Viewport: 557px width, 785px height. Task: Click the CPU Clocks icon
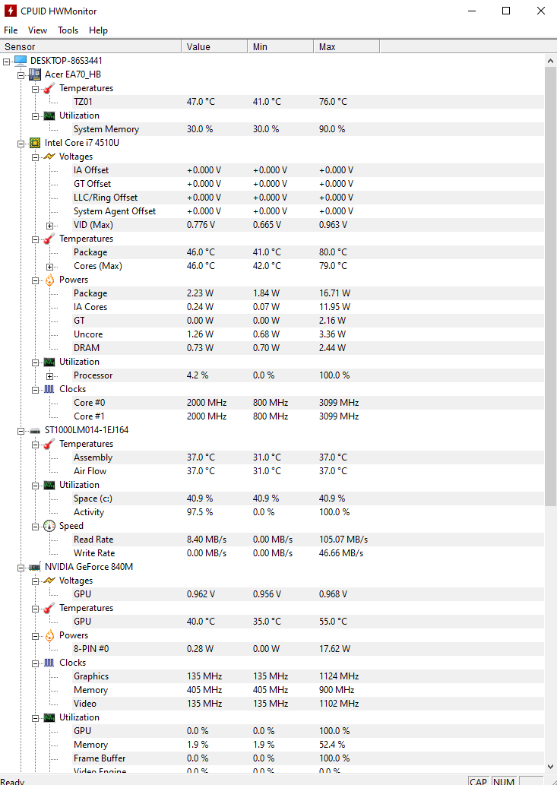pos(49,389)
